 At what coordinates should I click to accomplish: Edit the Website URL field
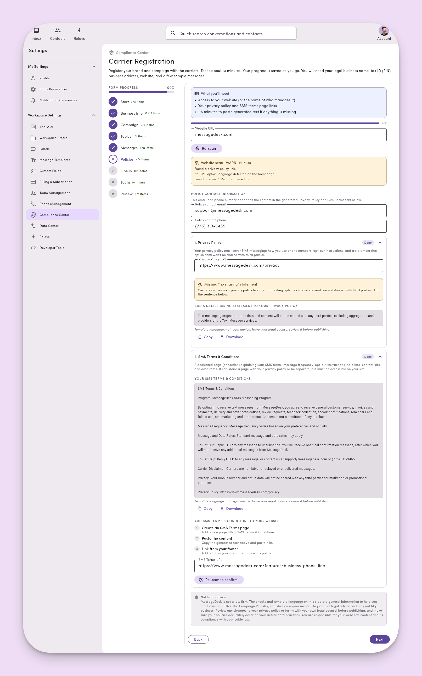pos(289,135)
